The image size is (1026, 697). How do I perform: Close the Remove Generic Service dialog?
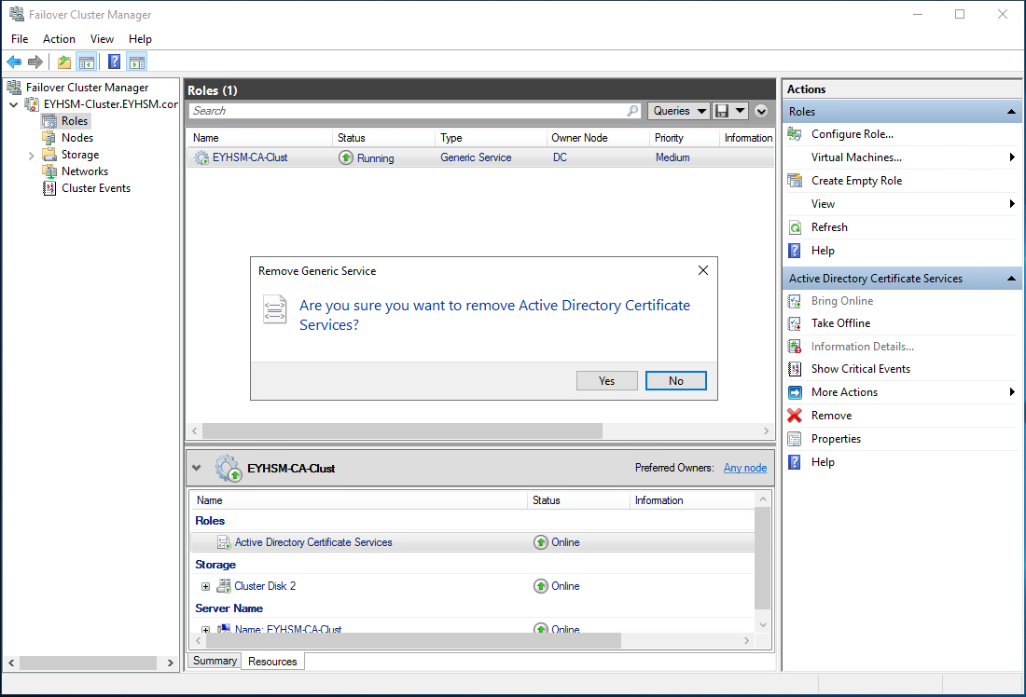click(x=702, y=270)
